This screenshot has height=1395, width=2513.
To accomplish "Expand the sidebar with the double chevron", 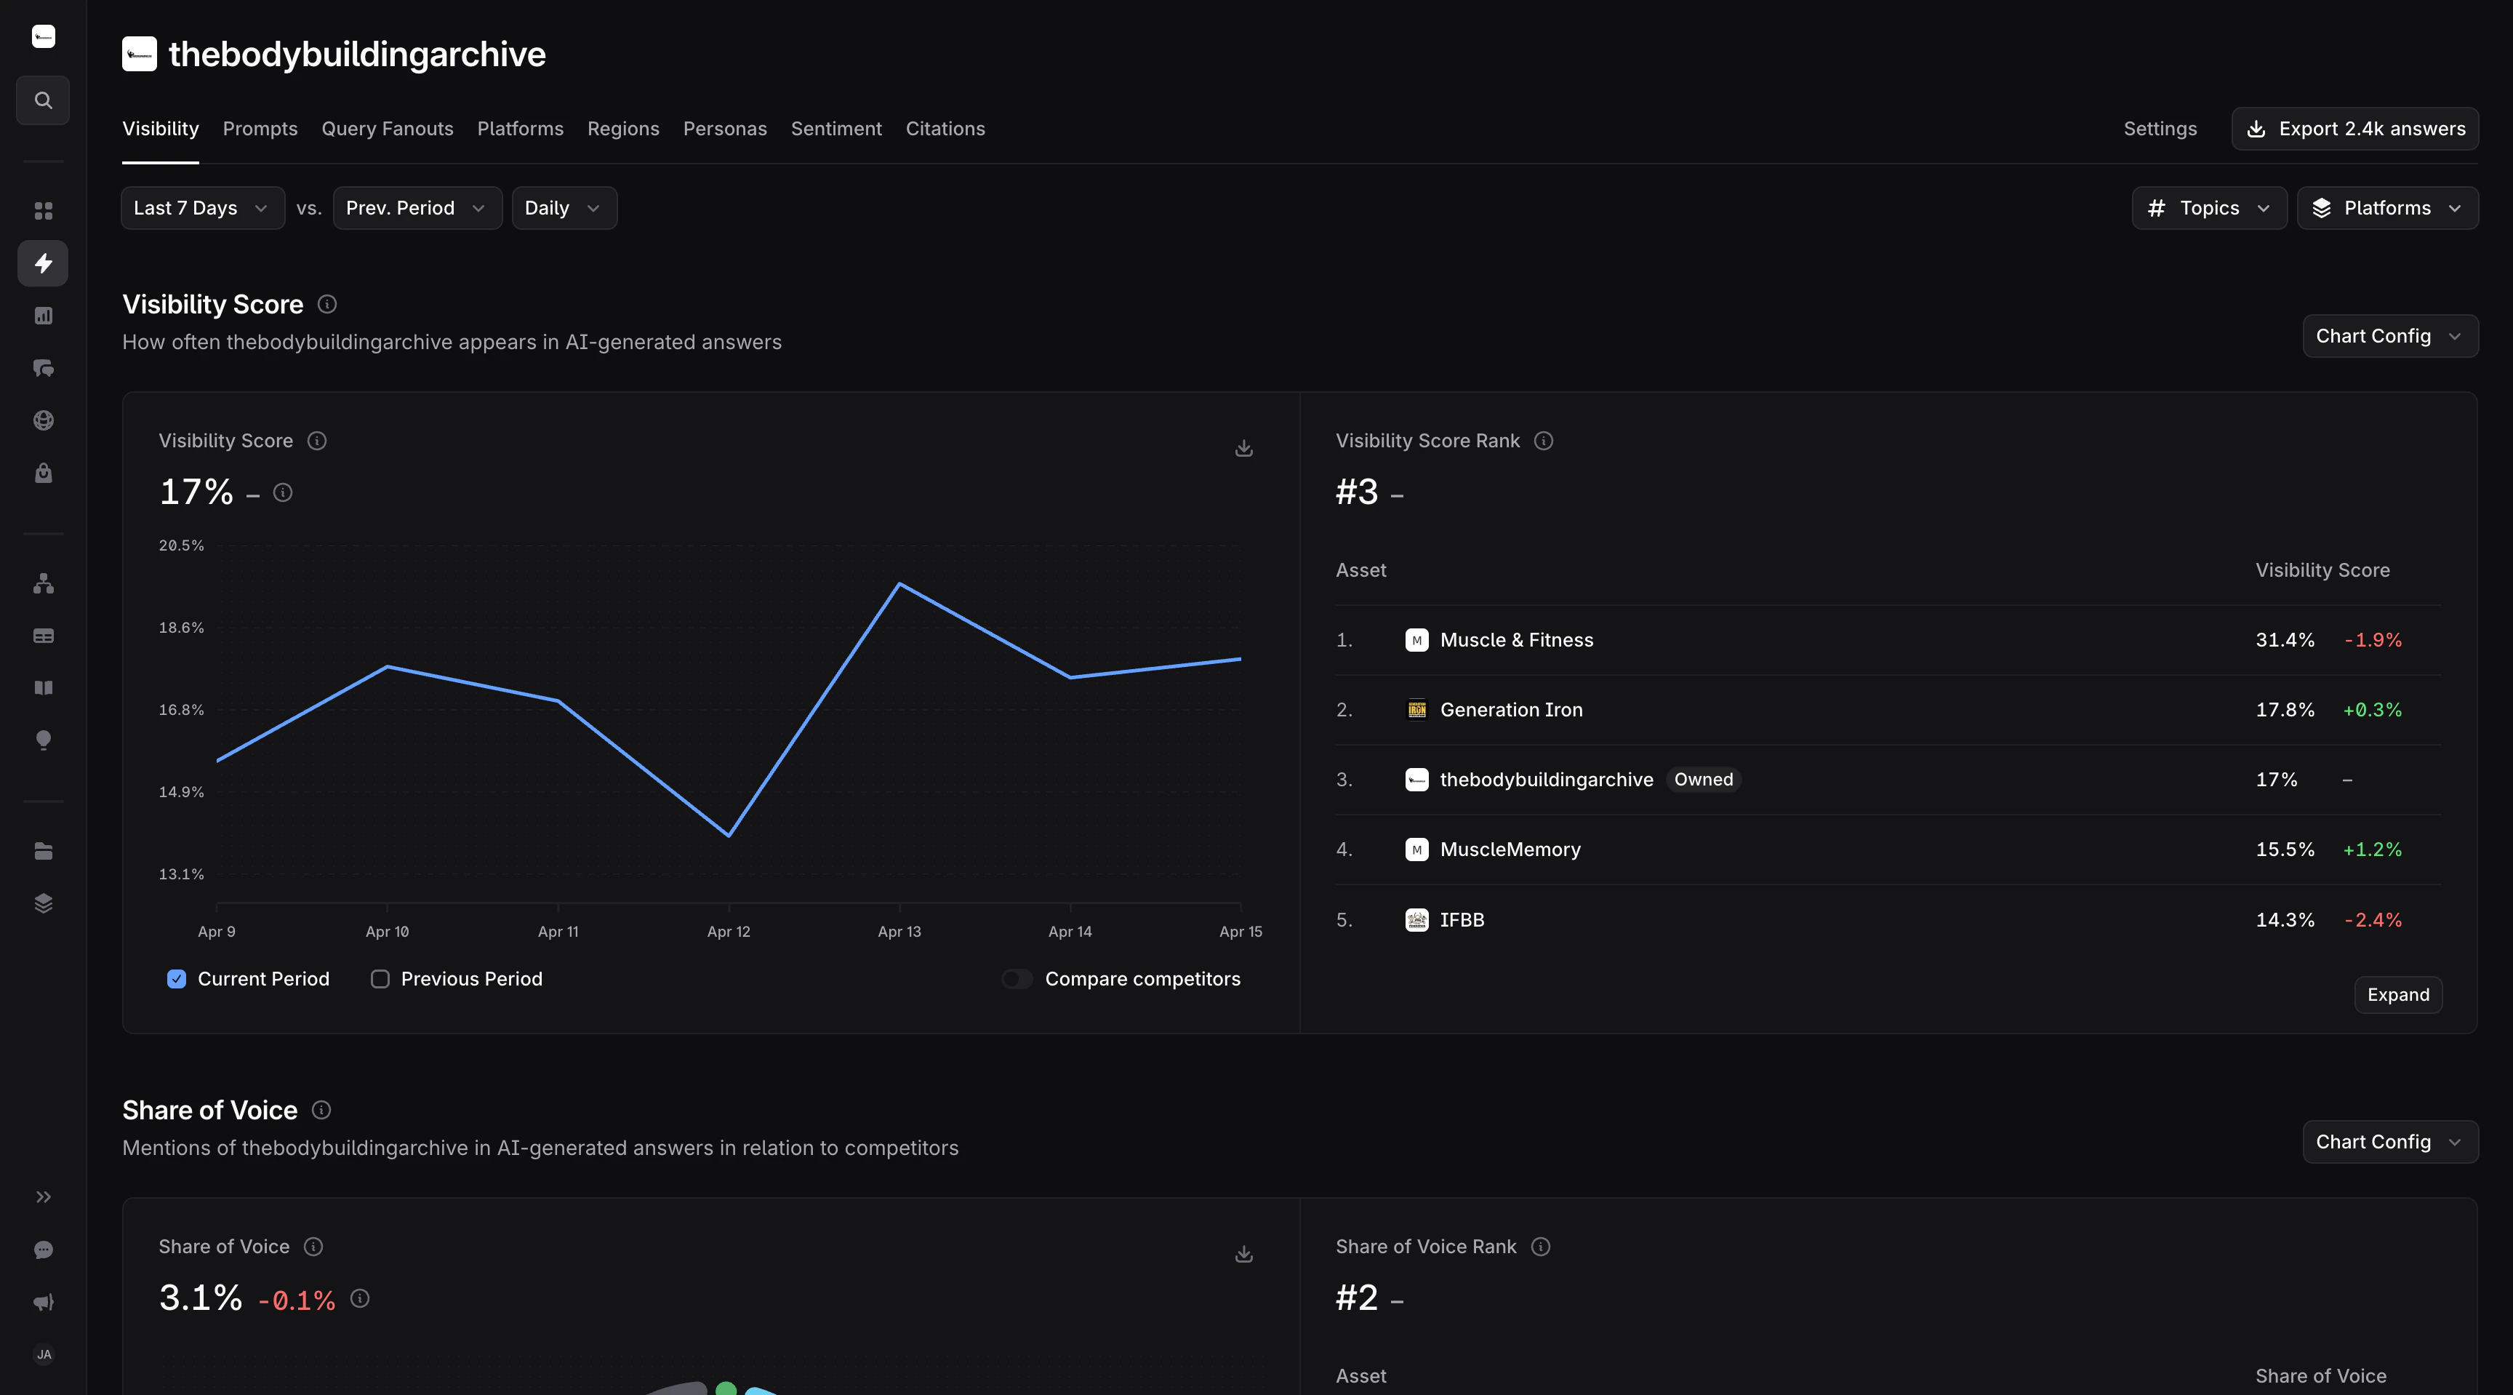I will pyautogui.click(x=43, y=1197).
